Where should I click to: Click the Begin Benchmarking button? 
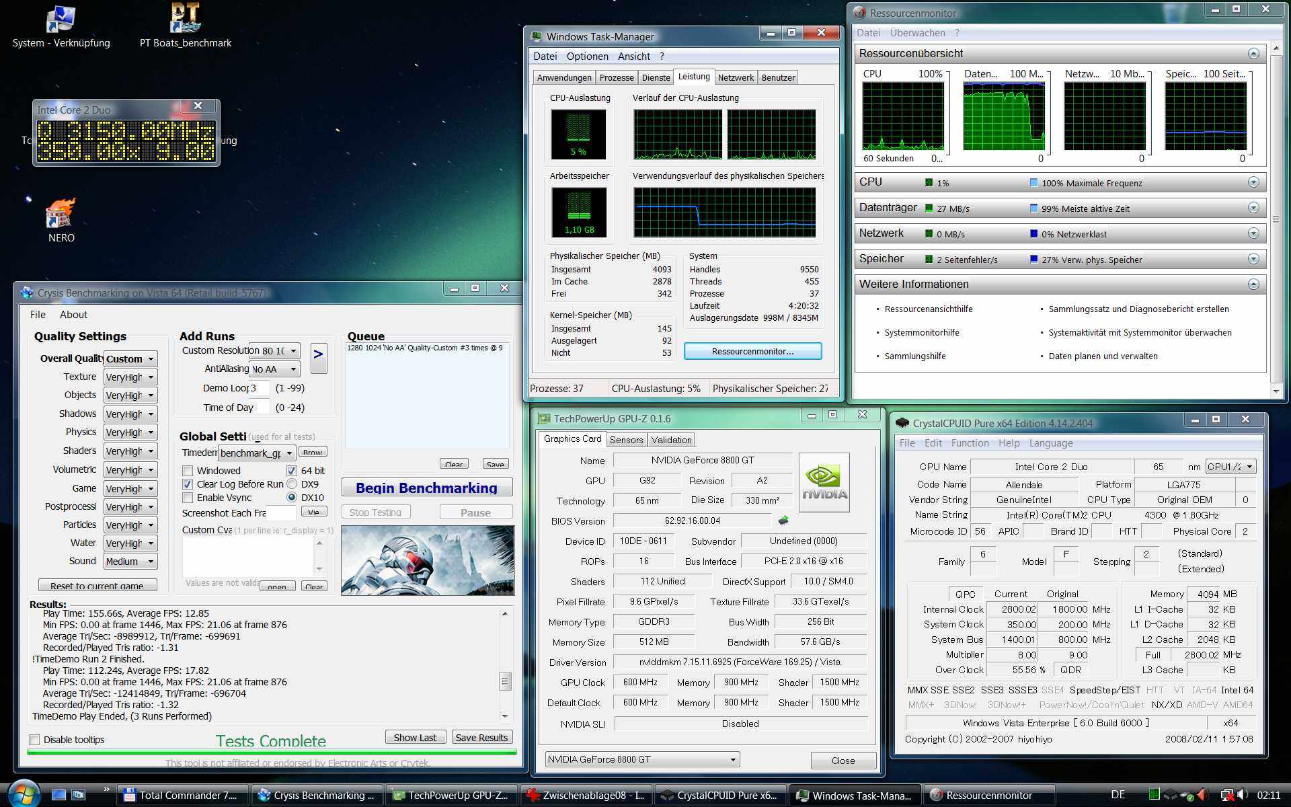point(426,488)
